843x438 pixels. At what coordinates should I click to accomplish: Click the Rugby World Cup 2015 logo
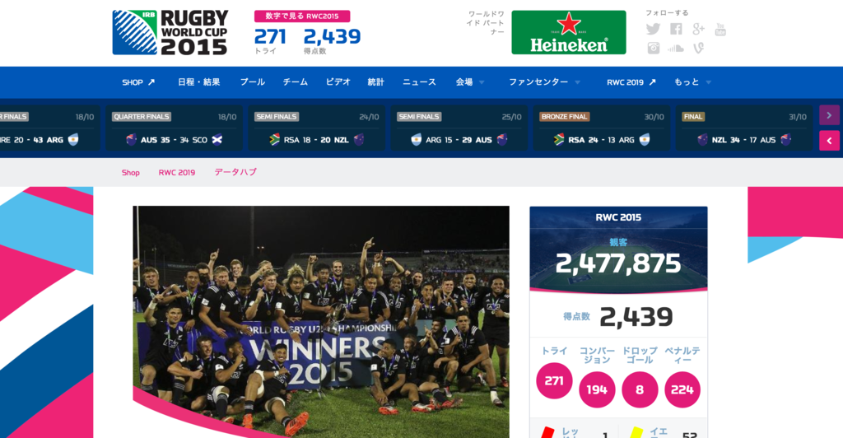170,33
